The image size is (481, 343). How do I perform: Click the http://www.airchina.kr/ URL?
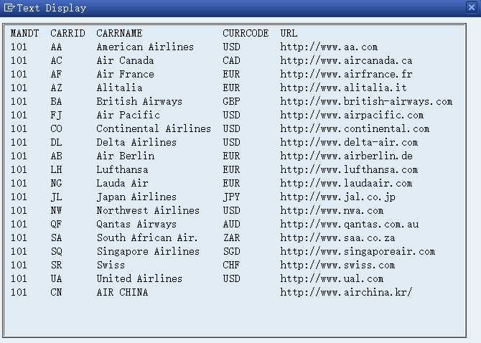pos(346,293)
